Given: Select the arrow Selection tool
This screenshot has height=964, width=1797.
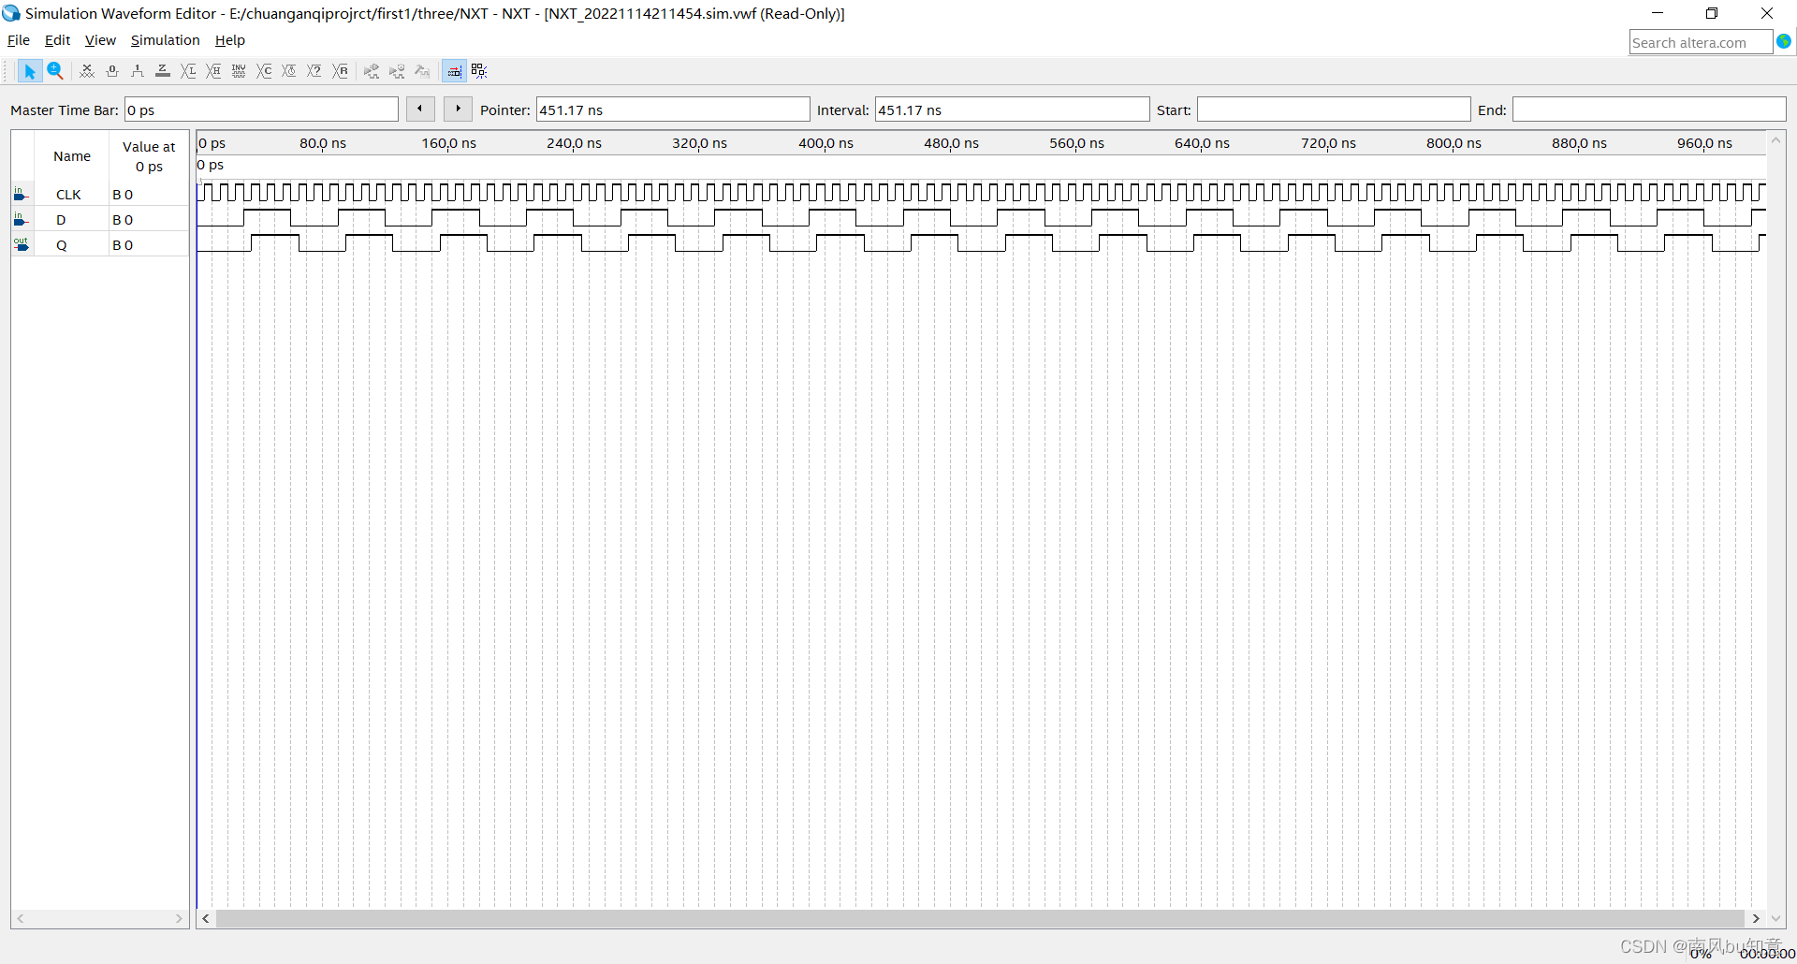Looking at the screenshot, I should (29, 71).
